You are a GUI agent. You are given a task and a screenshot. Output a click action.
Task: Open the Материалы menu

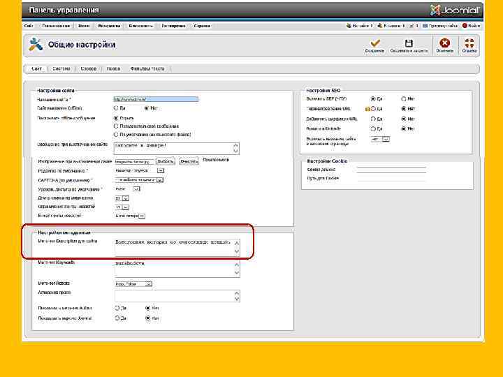[109, 26]
